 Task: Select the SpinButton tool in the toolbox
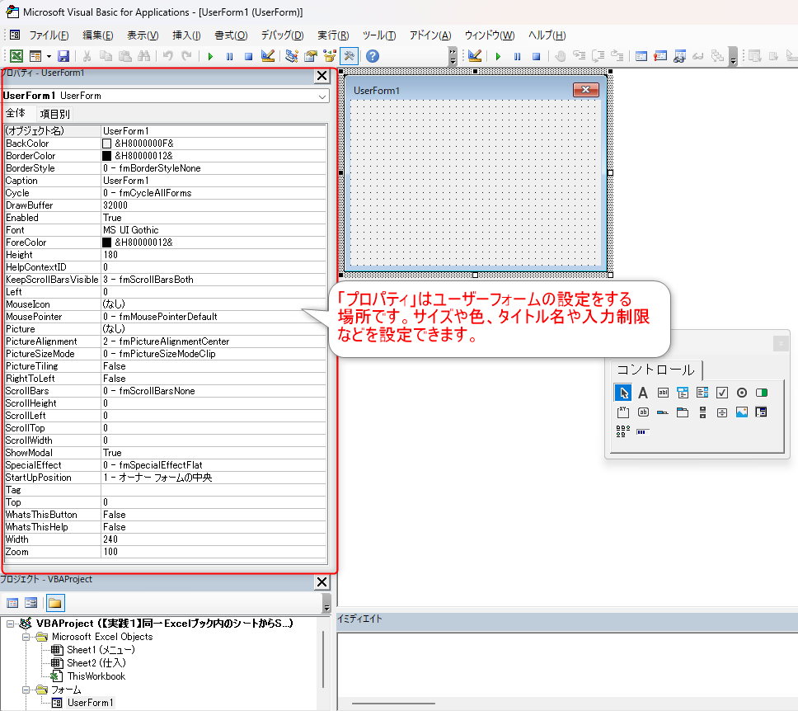pos(722,412)
